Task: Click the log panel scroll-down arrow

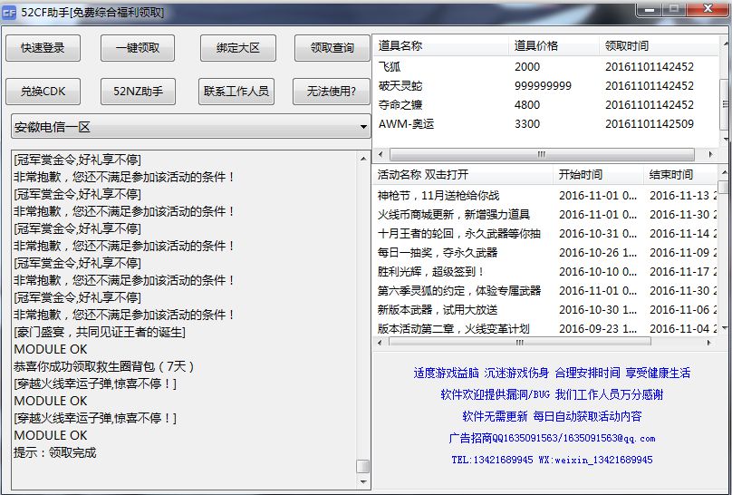Action: [363, 481]
